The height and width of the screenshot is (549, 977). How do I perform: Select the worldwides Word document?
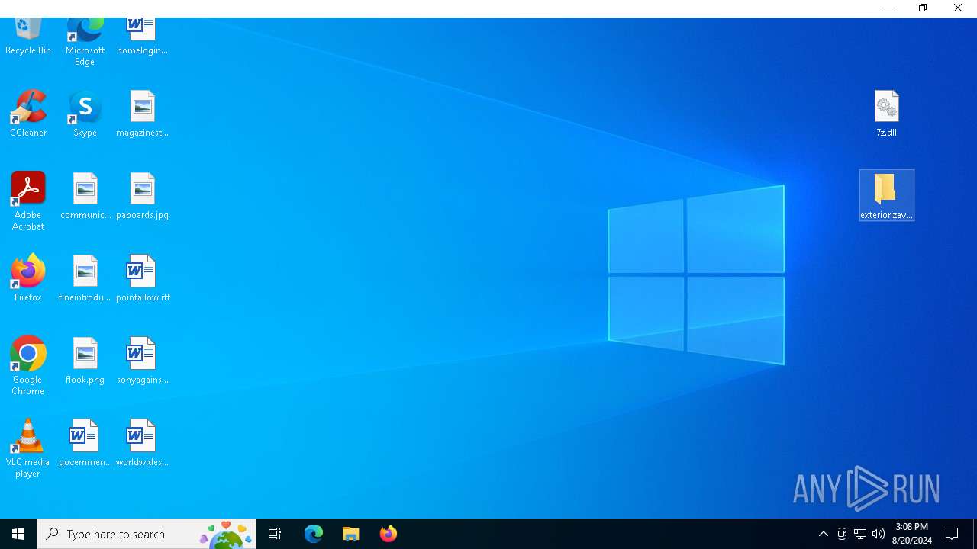(x=142, y=443)
